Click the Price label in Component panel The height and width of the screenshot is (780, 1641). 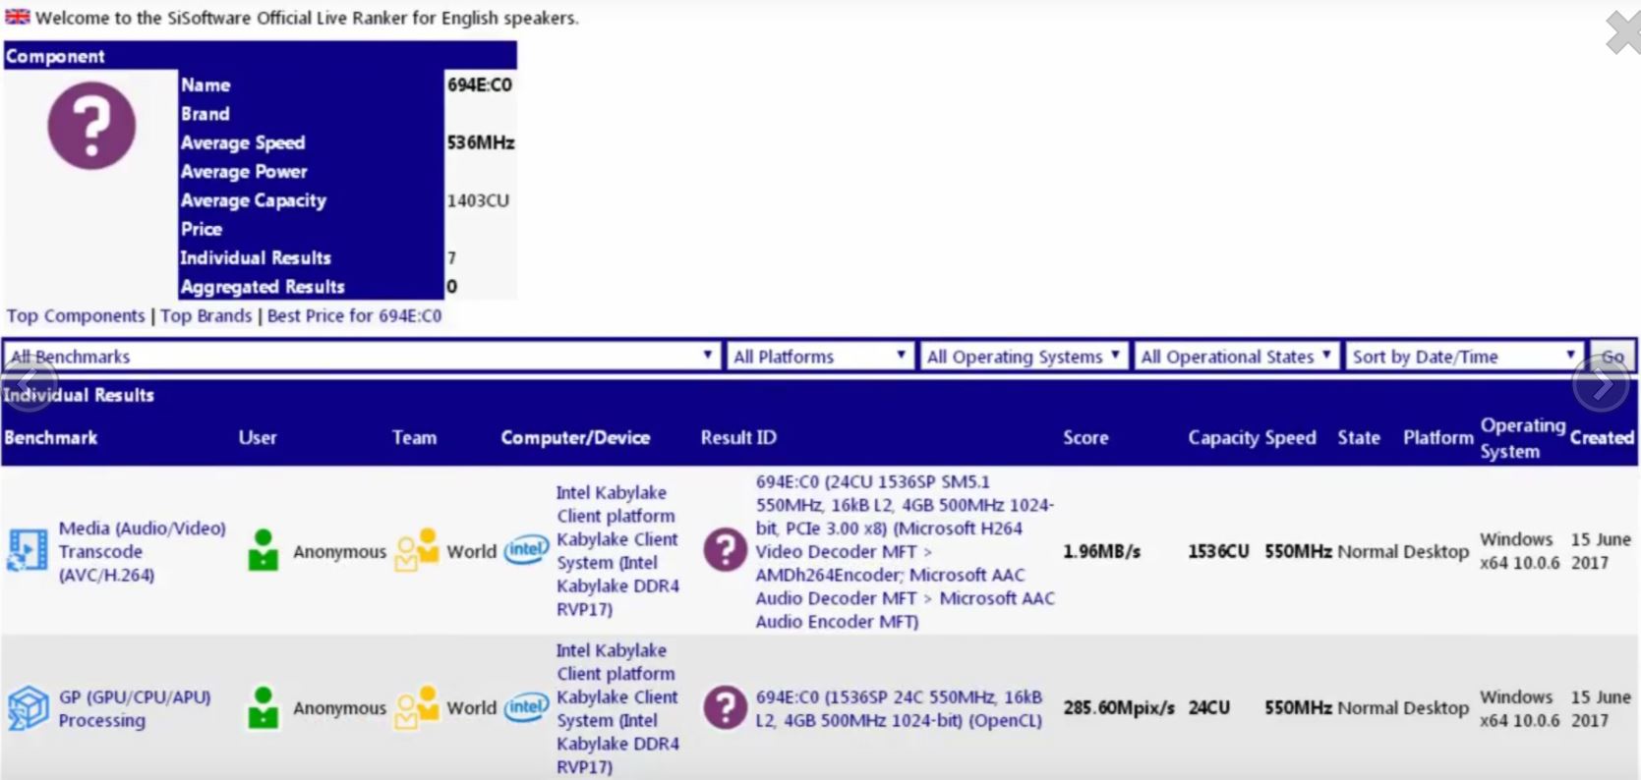pyautogui.click(x=202, y=230)
